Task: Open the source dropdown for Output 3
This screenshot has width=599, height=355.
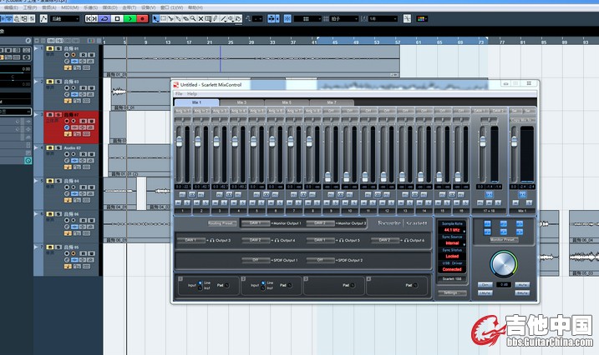Action: pyautogui.click(x=191, y=240)
